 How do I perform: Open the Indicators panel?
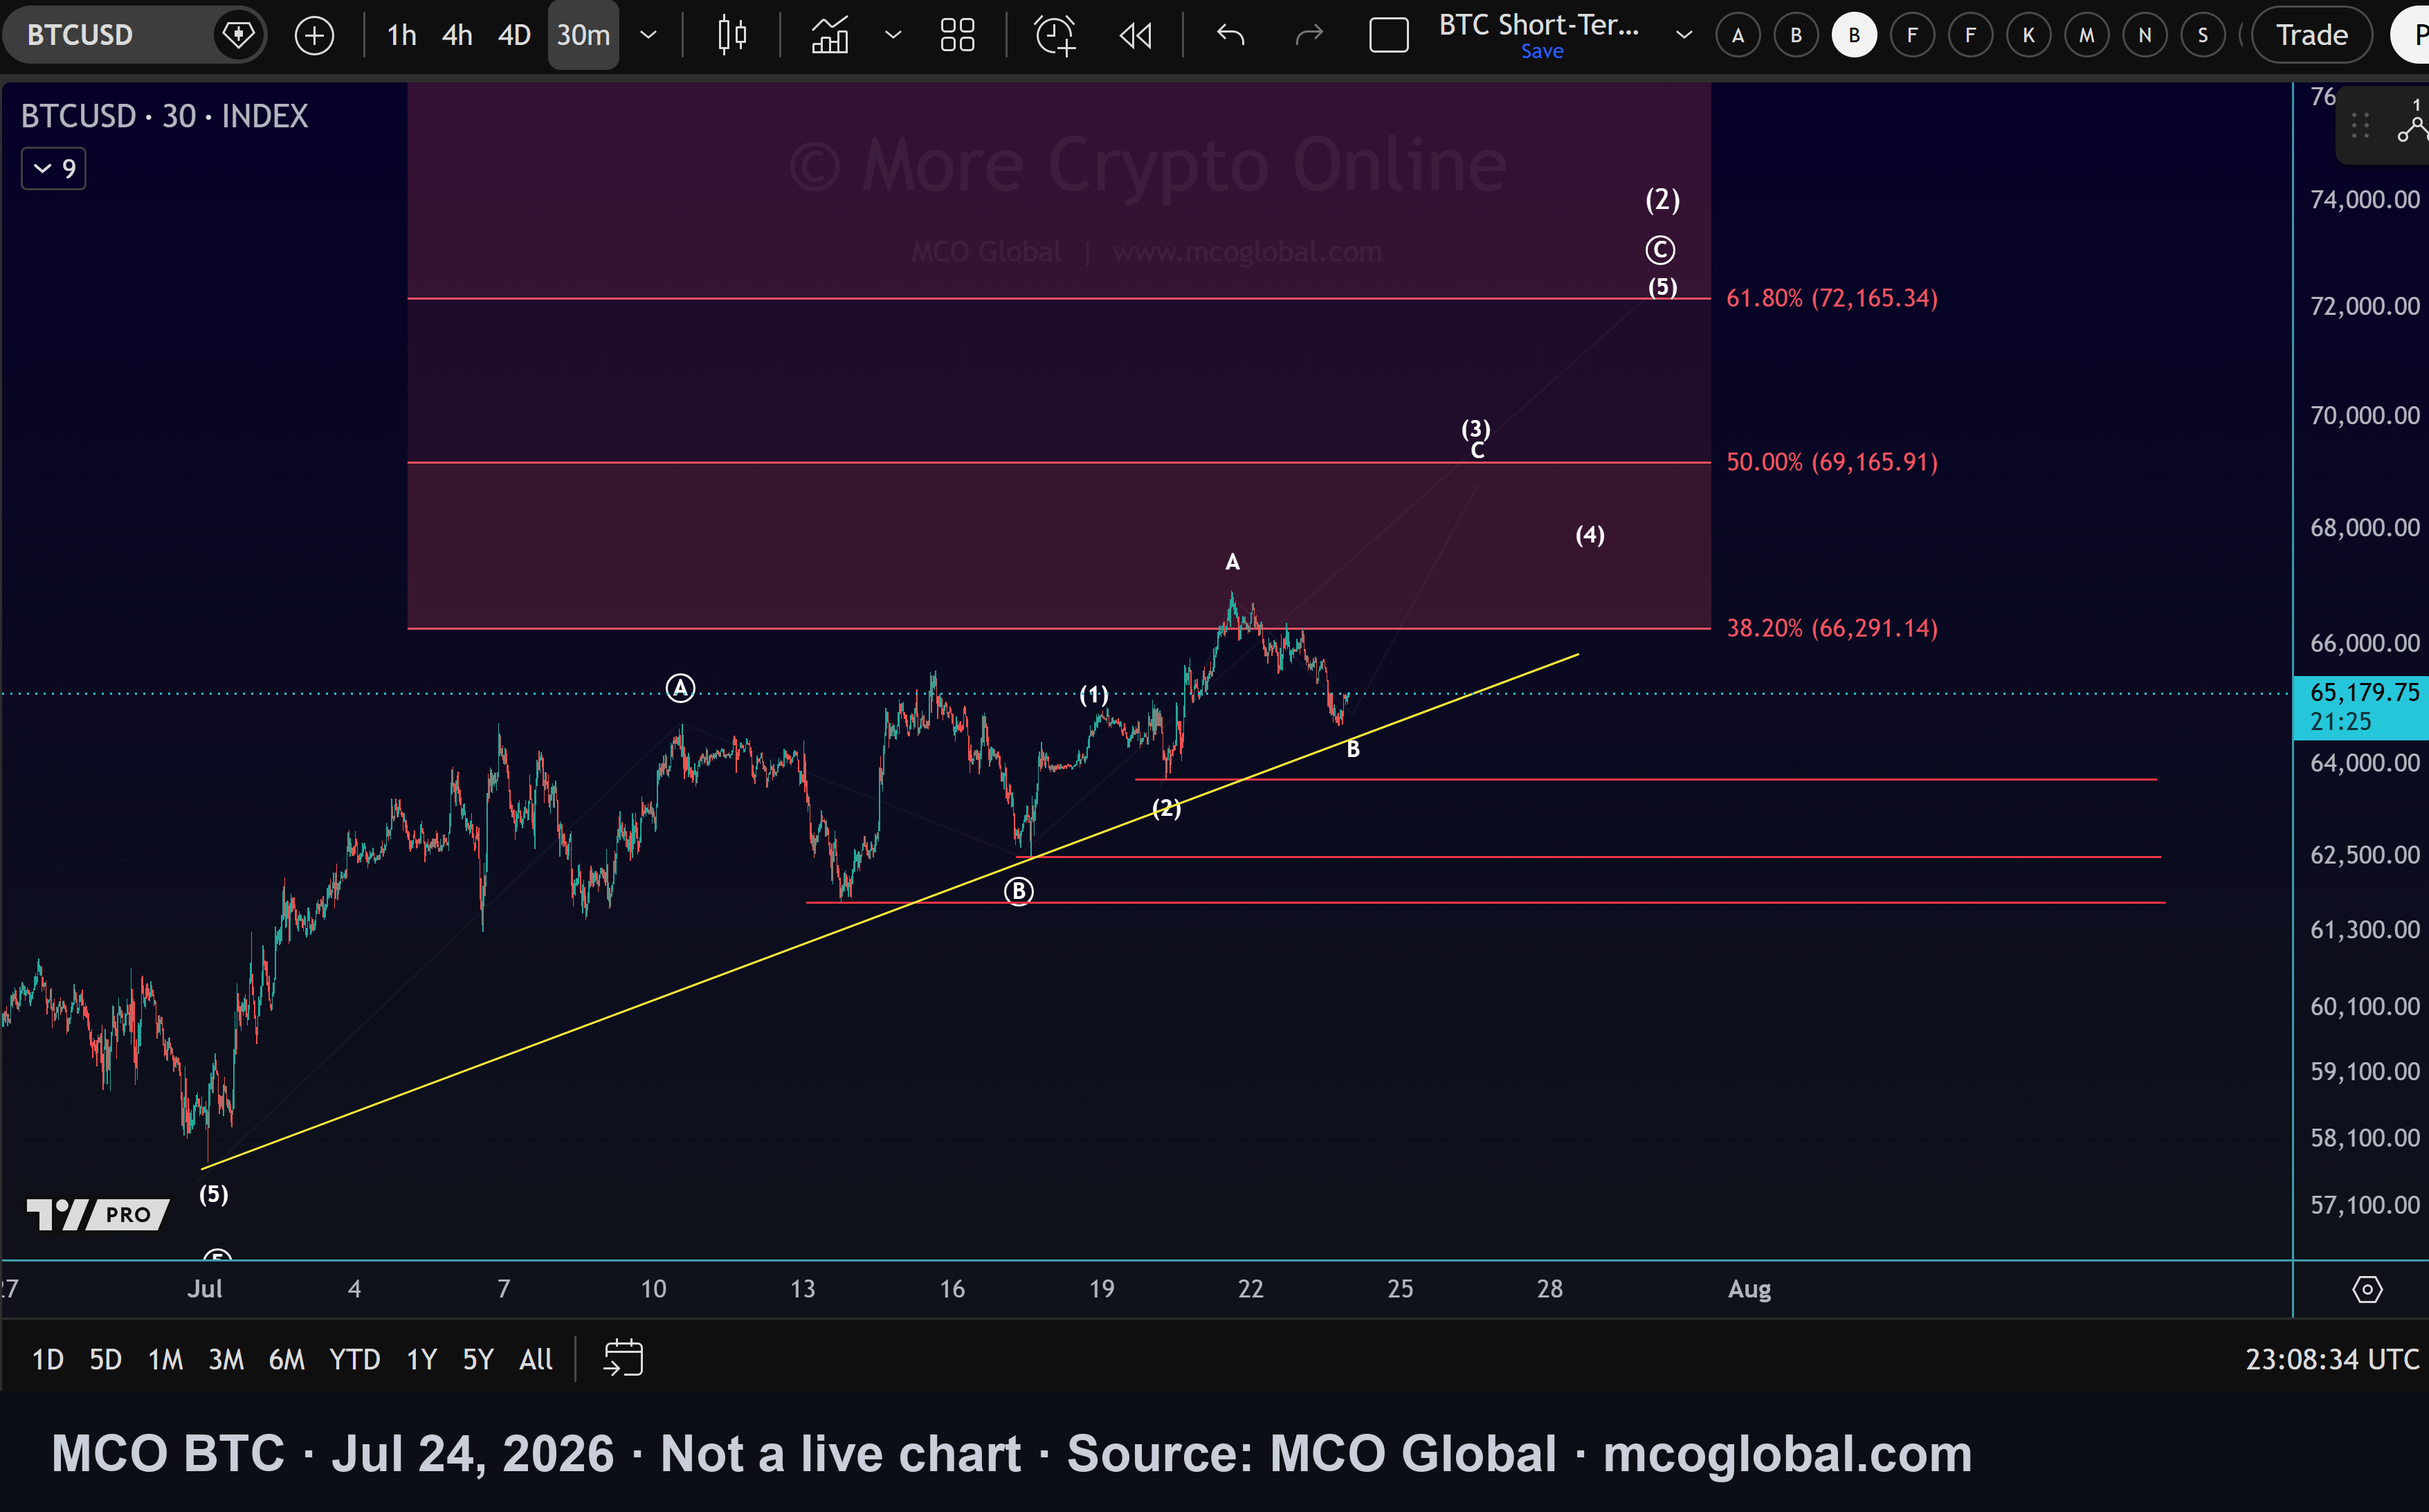(x=830, y=36)
